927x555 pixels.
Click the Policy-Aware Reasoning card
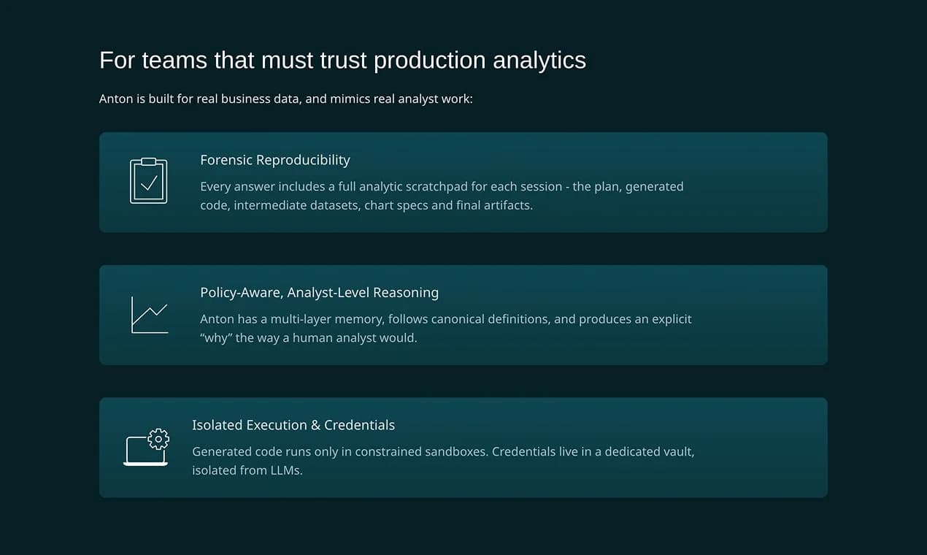click(463, 314)
